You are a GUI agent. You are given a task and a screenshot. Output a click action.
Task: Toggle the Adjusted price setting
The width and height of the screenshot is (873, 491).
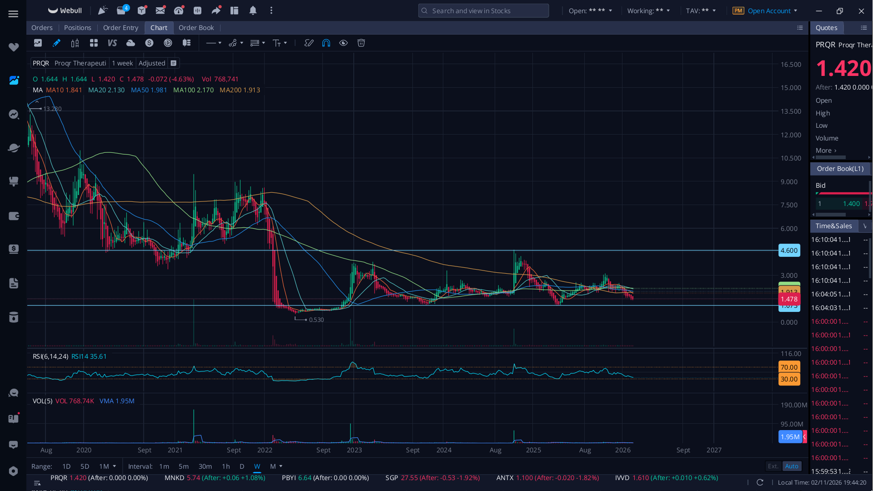click(x=152, y=63)
